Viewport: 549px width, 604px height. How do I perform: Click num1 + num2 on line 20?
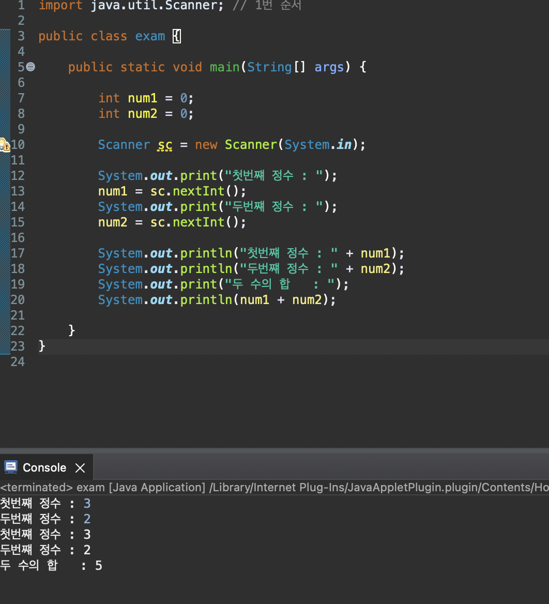(281, 300)
